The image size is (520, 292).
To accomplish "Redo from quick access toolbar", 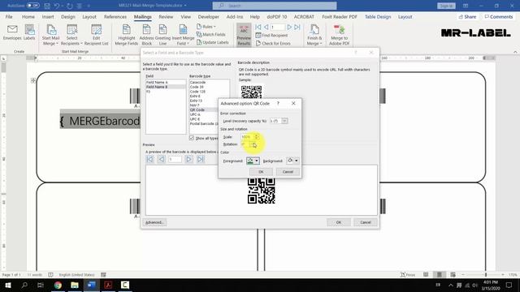I will tap(70, 6).
